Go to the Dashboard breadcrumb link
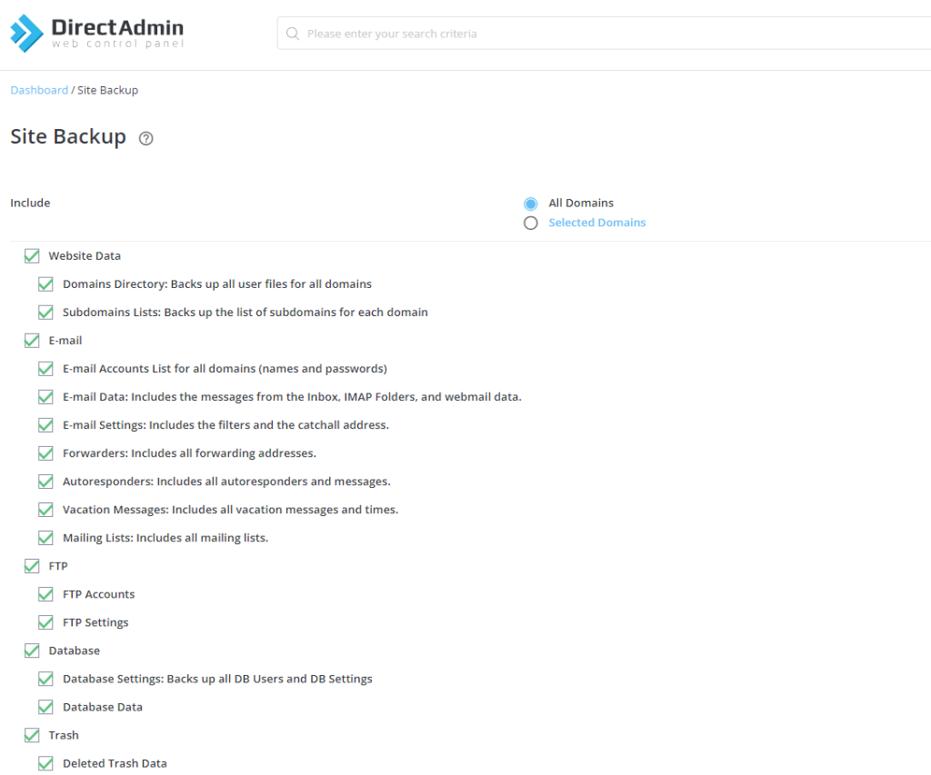The width and height of the screenshot is (931, 775). [39, 90]
